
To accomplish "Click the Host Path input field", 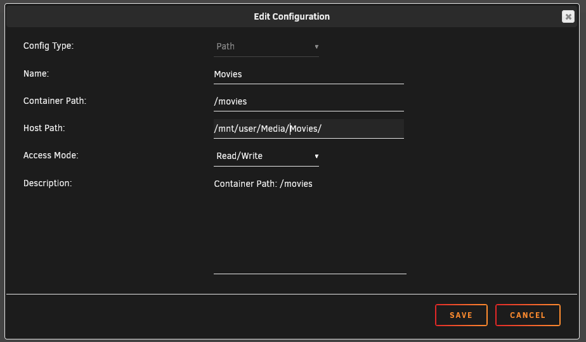I will tap(309, 129).
